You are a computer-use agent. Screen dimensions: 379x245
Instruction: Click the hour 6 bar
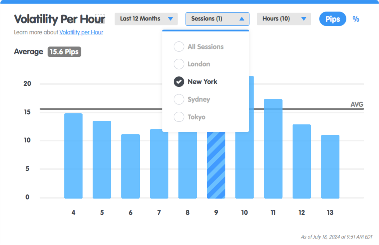130,166
